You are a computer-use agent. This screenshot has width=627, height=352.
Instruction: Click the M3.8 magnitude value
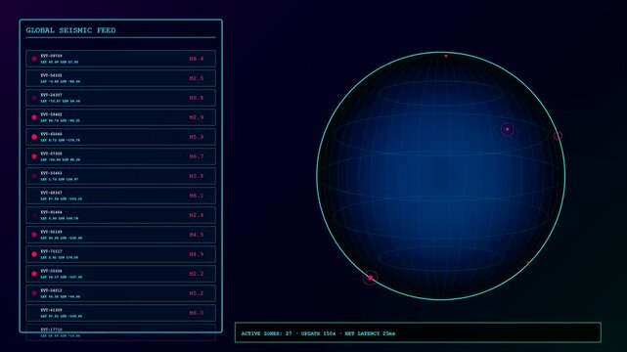click(x=197, y=176)
